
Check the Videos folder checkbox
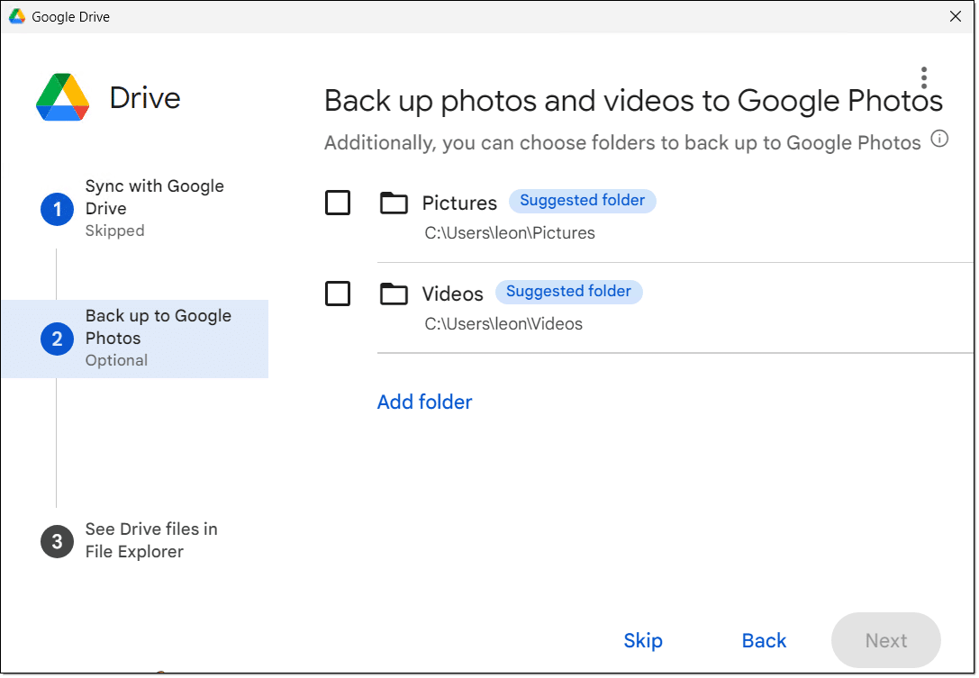338,294
